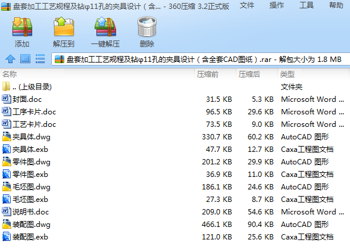350x249 pixels.
Task: Click the archive path address field
Action: [x=201, y=59]
